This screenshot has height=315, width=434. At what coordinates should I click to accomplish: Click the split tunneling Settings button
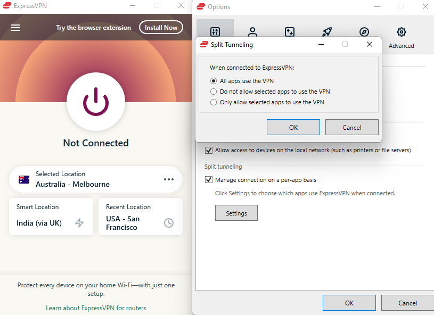pyautogui.click(x=236, y=213)
